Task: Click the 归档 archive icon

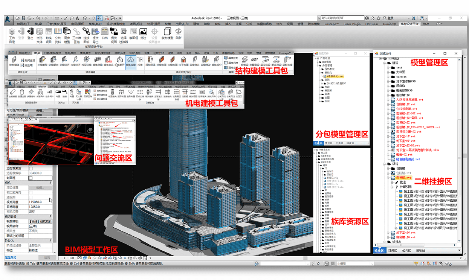Action: pos(105,32)
